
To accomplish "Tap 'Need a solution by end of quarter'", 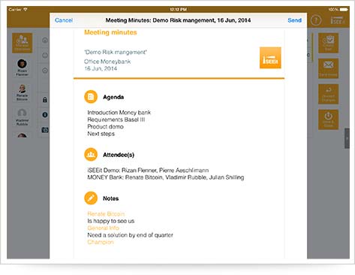I will click(130, 235).
